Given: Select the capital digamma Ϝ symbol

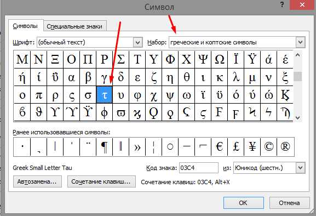Looking at the screenshot, I should 220,112.
